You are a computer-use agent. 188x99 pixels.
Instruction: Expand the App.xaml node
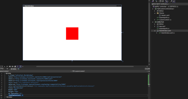click(x=155, y=26)
